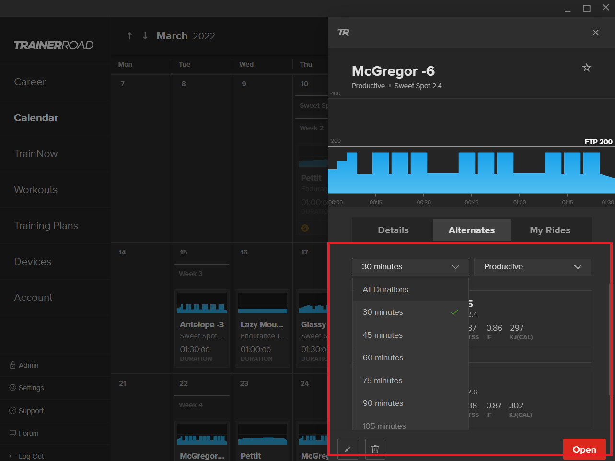Image resolution: width=615 pixels, height=461 pixels.
Task: Open the Support link in sidebar
Action: tap(31, 411)
